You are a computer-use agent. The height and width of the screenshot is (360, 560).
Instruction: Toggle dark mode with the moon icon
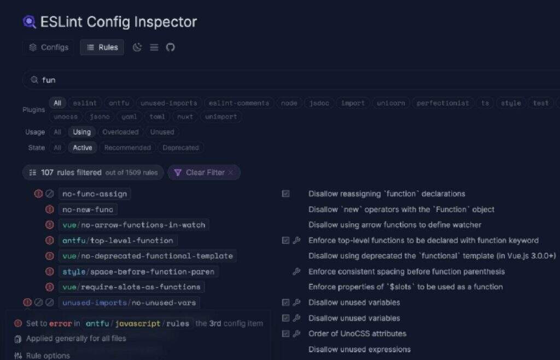pos(137,48)
